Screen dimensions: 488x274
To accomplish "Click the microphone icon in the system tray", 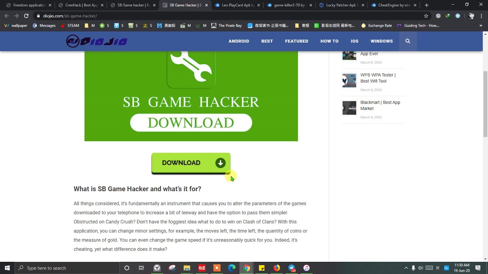I will (x=413, y=268).
